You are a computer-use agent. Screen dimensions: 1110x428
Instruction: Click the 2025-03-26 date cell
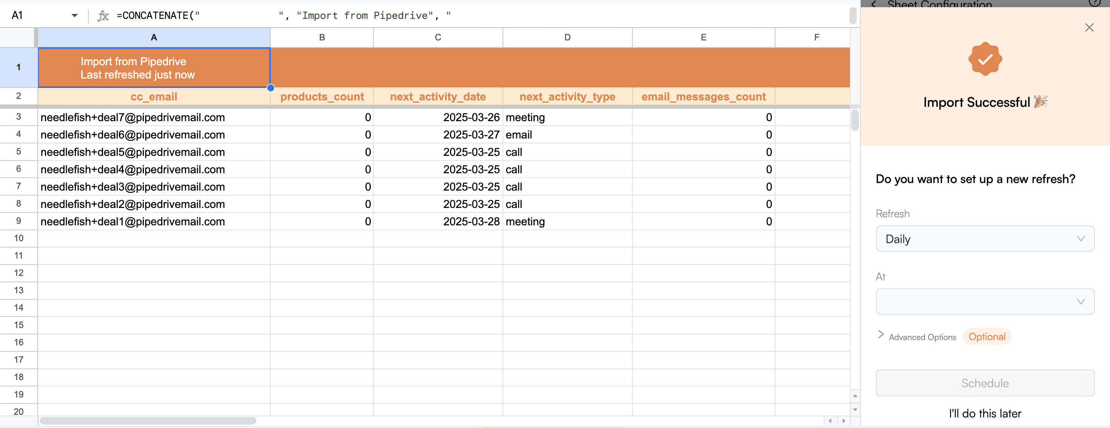tap(438, 117)
